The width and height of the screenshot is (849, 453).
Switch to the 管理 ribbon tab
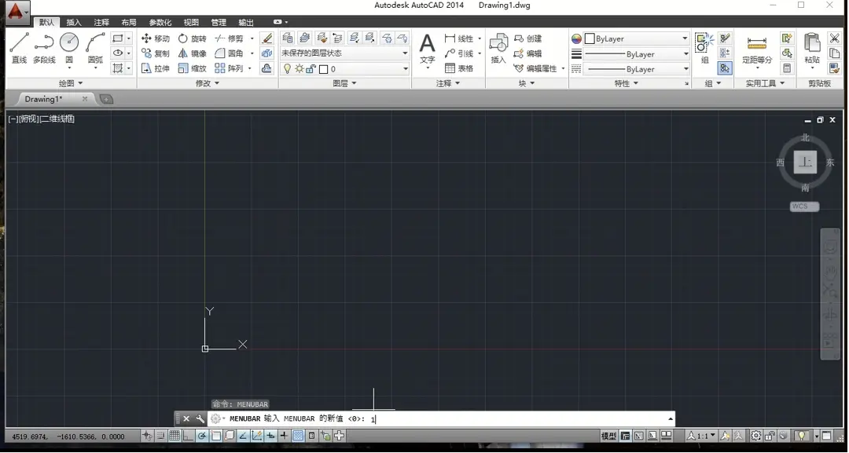click(x=219, y=22)
